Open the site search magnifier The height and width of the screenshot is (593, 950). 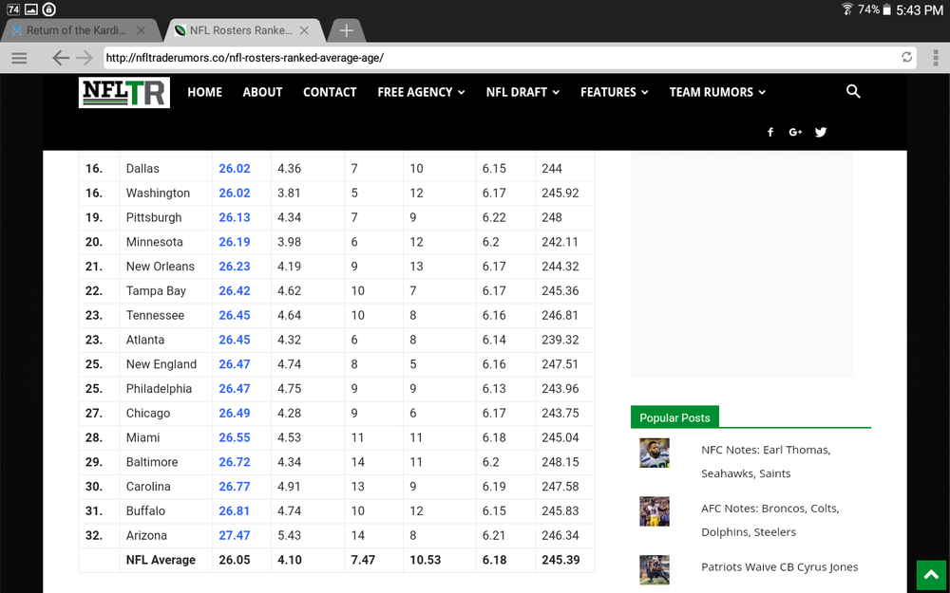tap(853, 91)
